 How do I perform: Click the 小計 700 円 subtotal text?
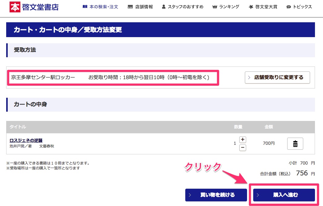tap(302, 163)
